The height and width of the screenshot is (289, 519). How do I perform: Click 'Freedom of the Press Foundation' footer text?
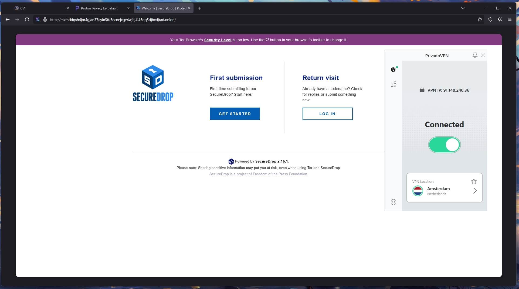pos(280,174)
